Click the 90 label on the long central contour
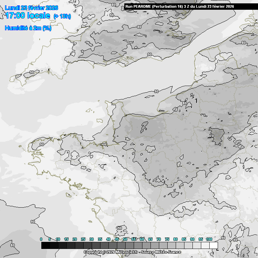Viewport: 258px width, 258px height. click(x=156, y=91)
